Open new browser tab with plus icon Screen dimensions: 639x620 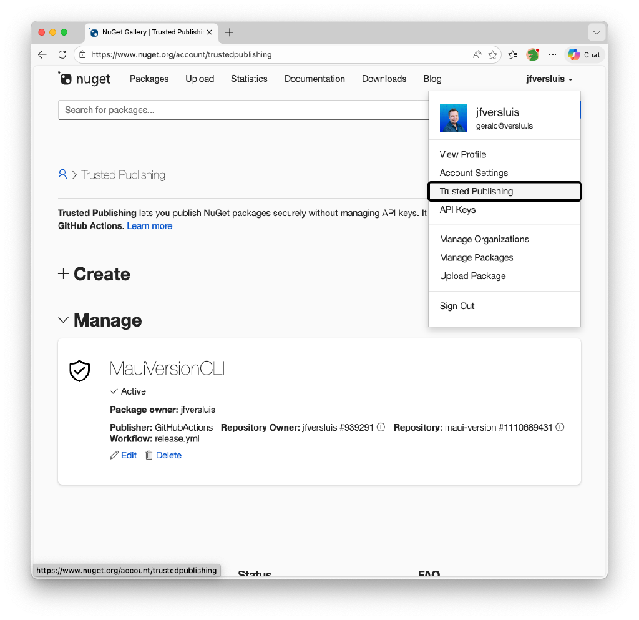(x=229, y=32)
